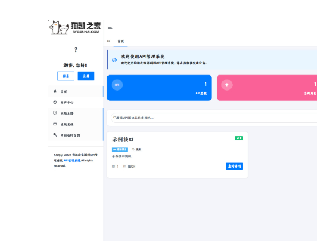Focus the 搜索API接口 search field
Screen dimensions: 317x241
pos(214,118)
